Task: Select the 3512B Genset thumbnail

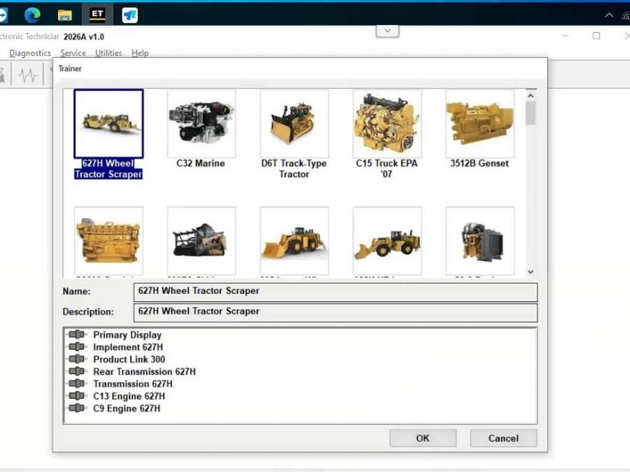Action: click(x=480, y=124)
